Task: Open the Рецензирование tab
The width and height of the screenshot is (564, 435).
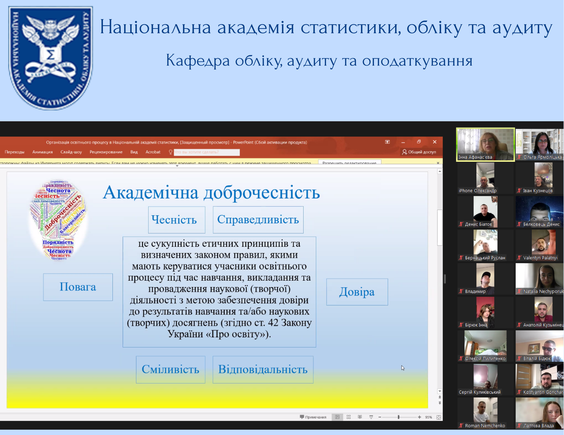Action: click(106, 152)
